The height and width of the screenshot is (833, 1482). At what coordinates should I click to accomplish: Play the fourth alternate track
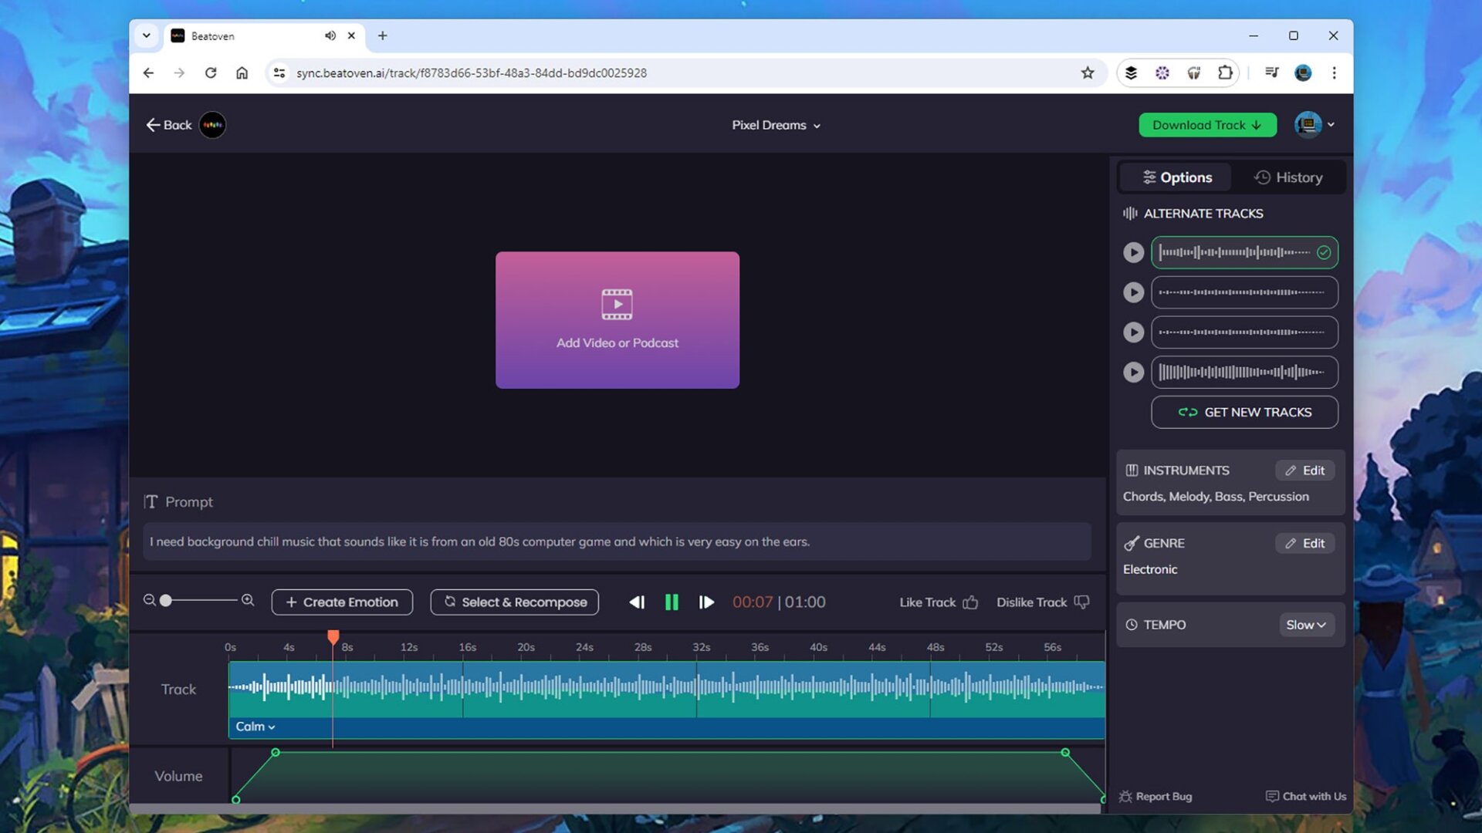1133,372
